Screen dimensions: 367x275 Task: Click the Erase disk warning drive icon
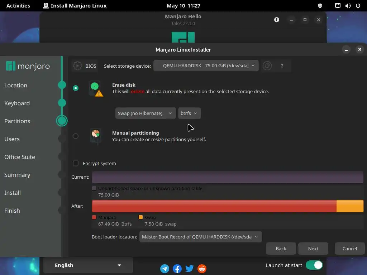pyautogui.click(x=96, y=89)
